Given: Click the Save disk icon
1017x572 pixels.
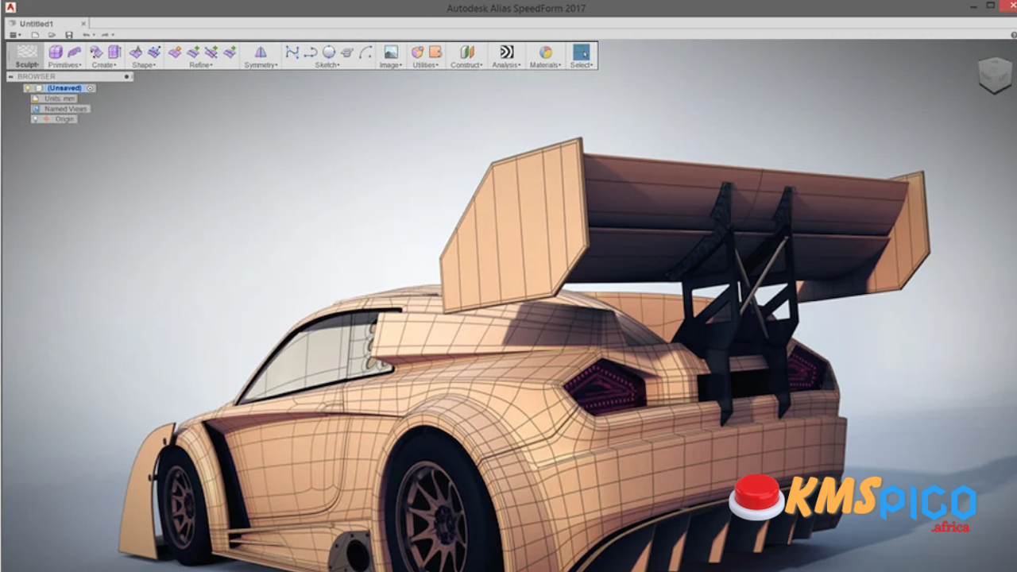Looking at the screenshot, I should (69, 35).
